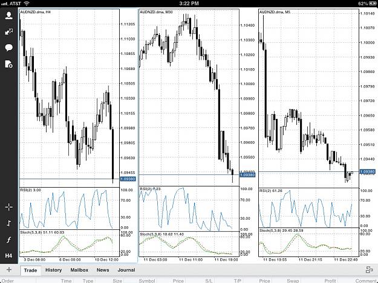
Task: Tap the Stoch(5,3,8) 29.45 28.59 label
Action: point(281,231)
